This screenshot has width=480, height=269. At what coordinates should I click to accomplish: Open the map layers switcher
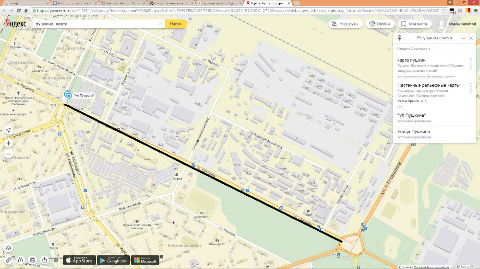[x=8, y=248]
